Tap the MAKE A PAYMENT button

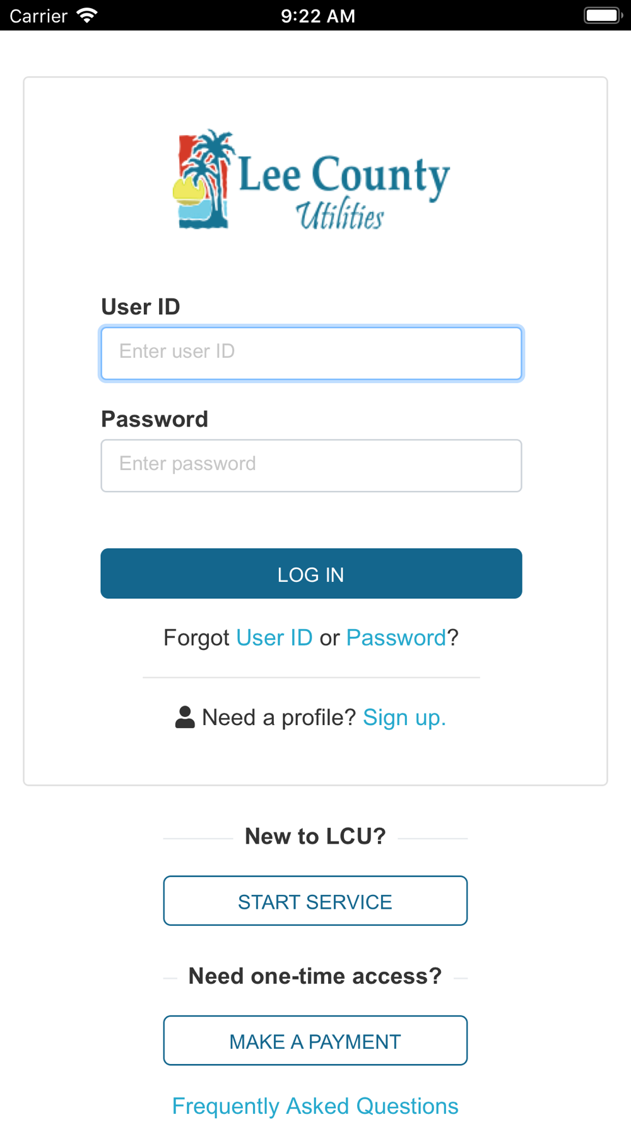[x=315, y=1041]
